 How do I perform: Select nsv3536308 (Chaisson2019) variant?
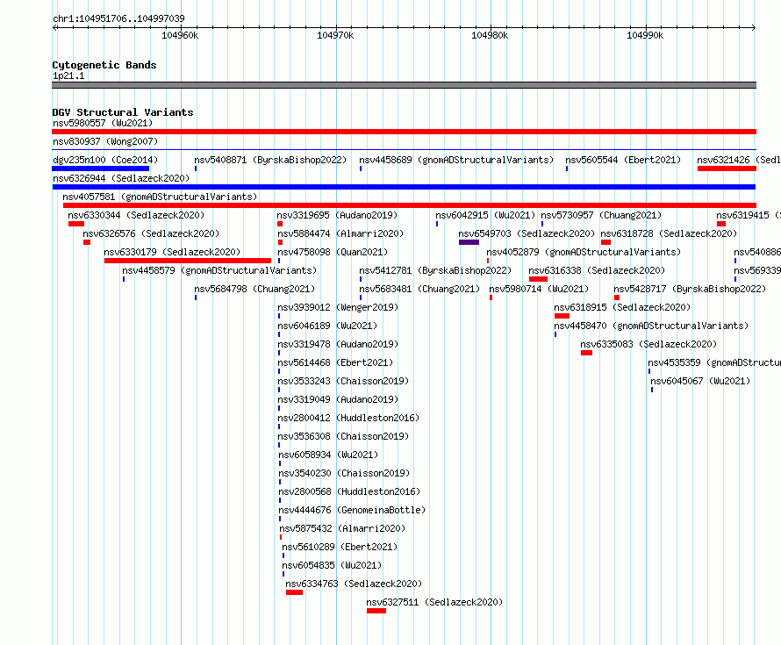(343, 436)
